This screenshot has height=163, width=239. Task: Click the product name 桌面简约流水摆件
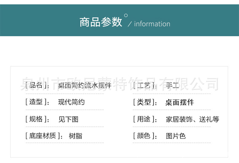tap(85, 86)
